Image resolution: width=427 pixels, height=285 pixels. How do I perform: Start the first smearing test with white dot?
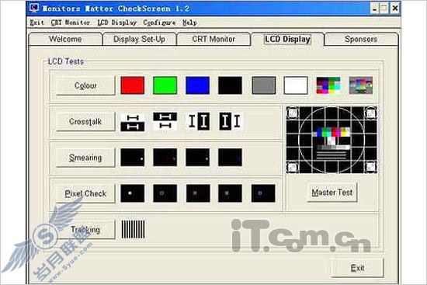(x=132, y=157)
